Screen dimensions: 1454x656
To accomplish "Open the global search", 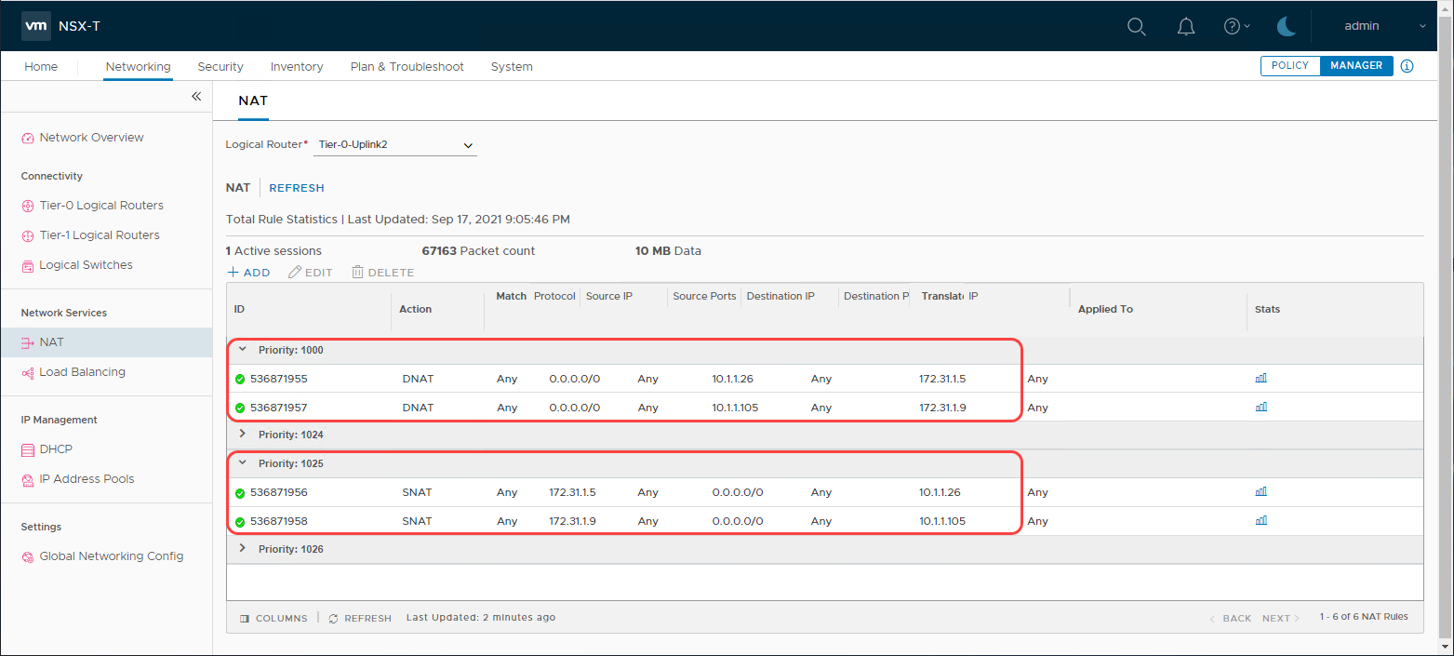I will click(x=1136, y=26).
